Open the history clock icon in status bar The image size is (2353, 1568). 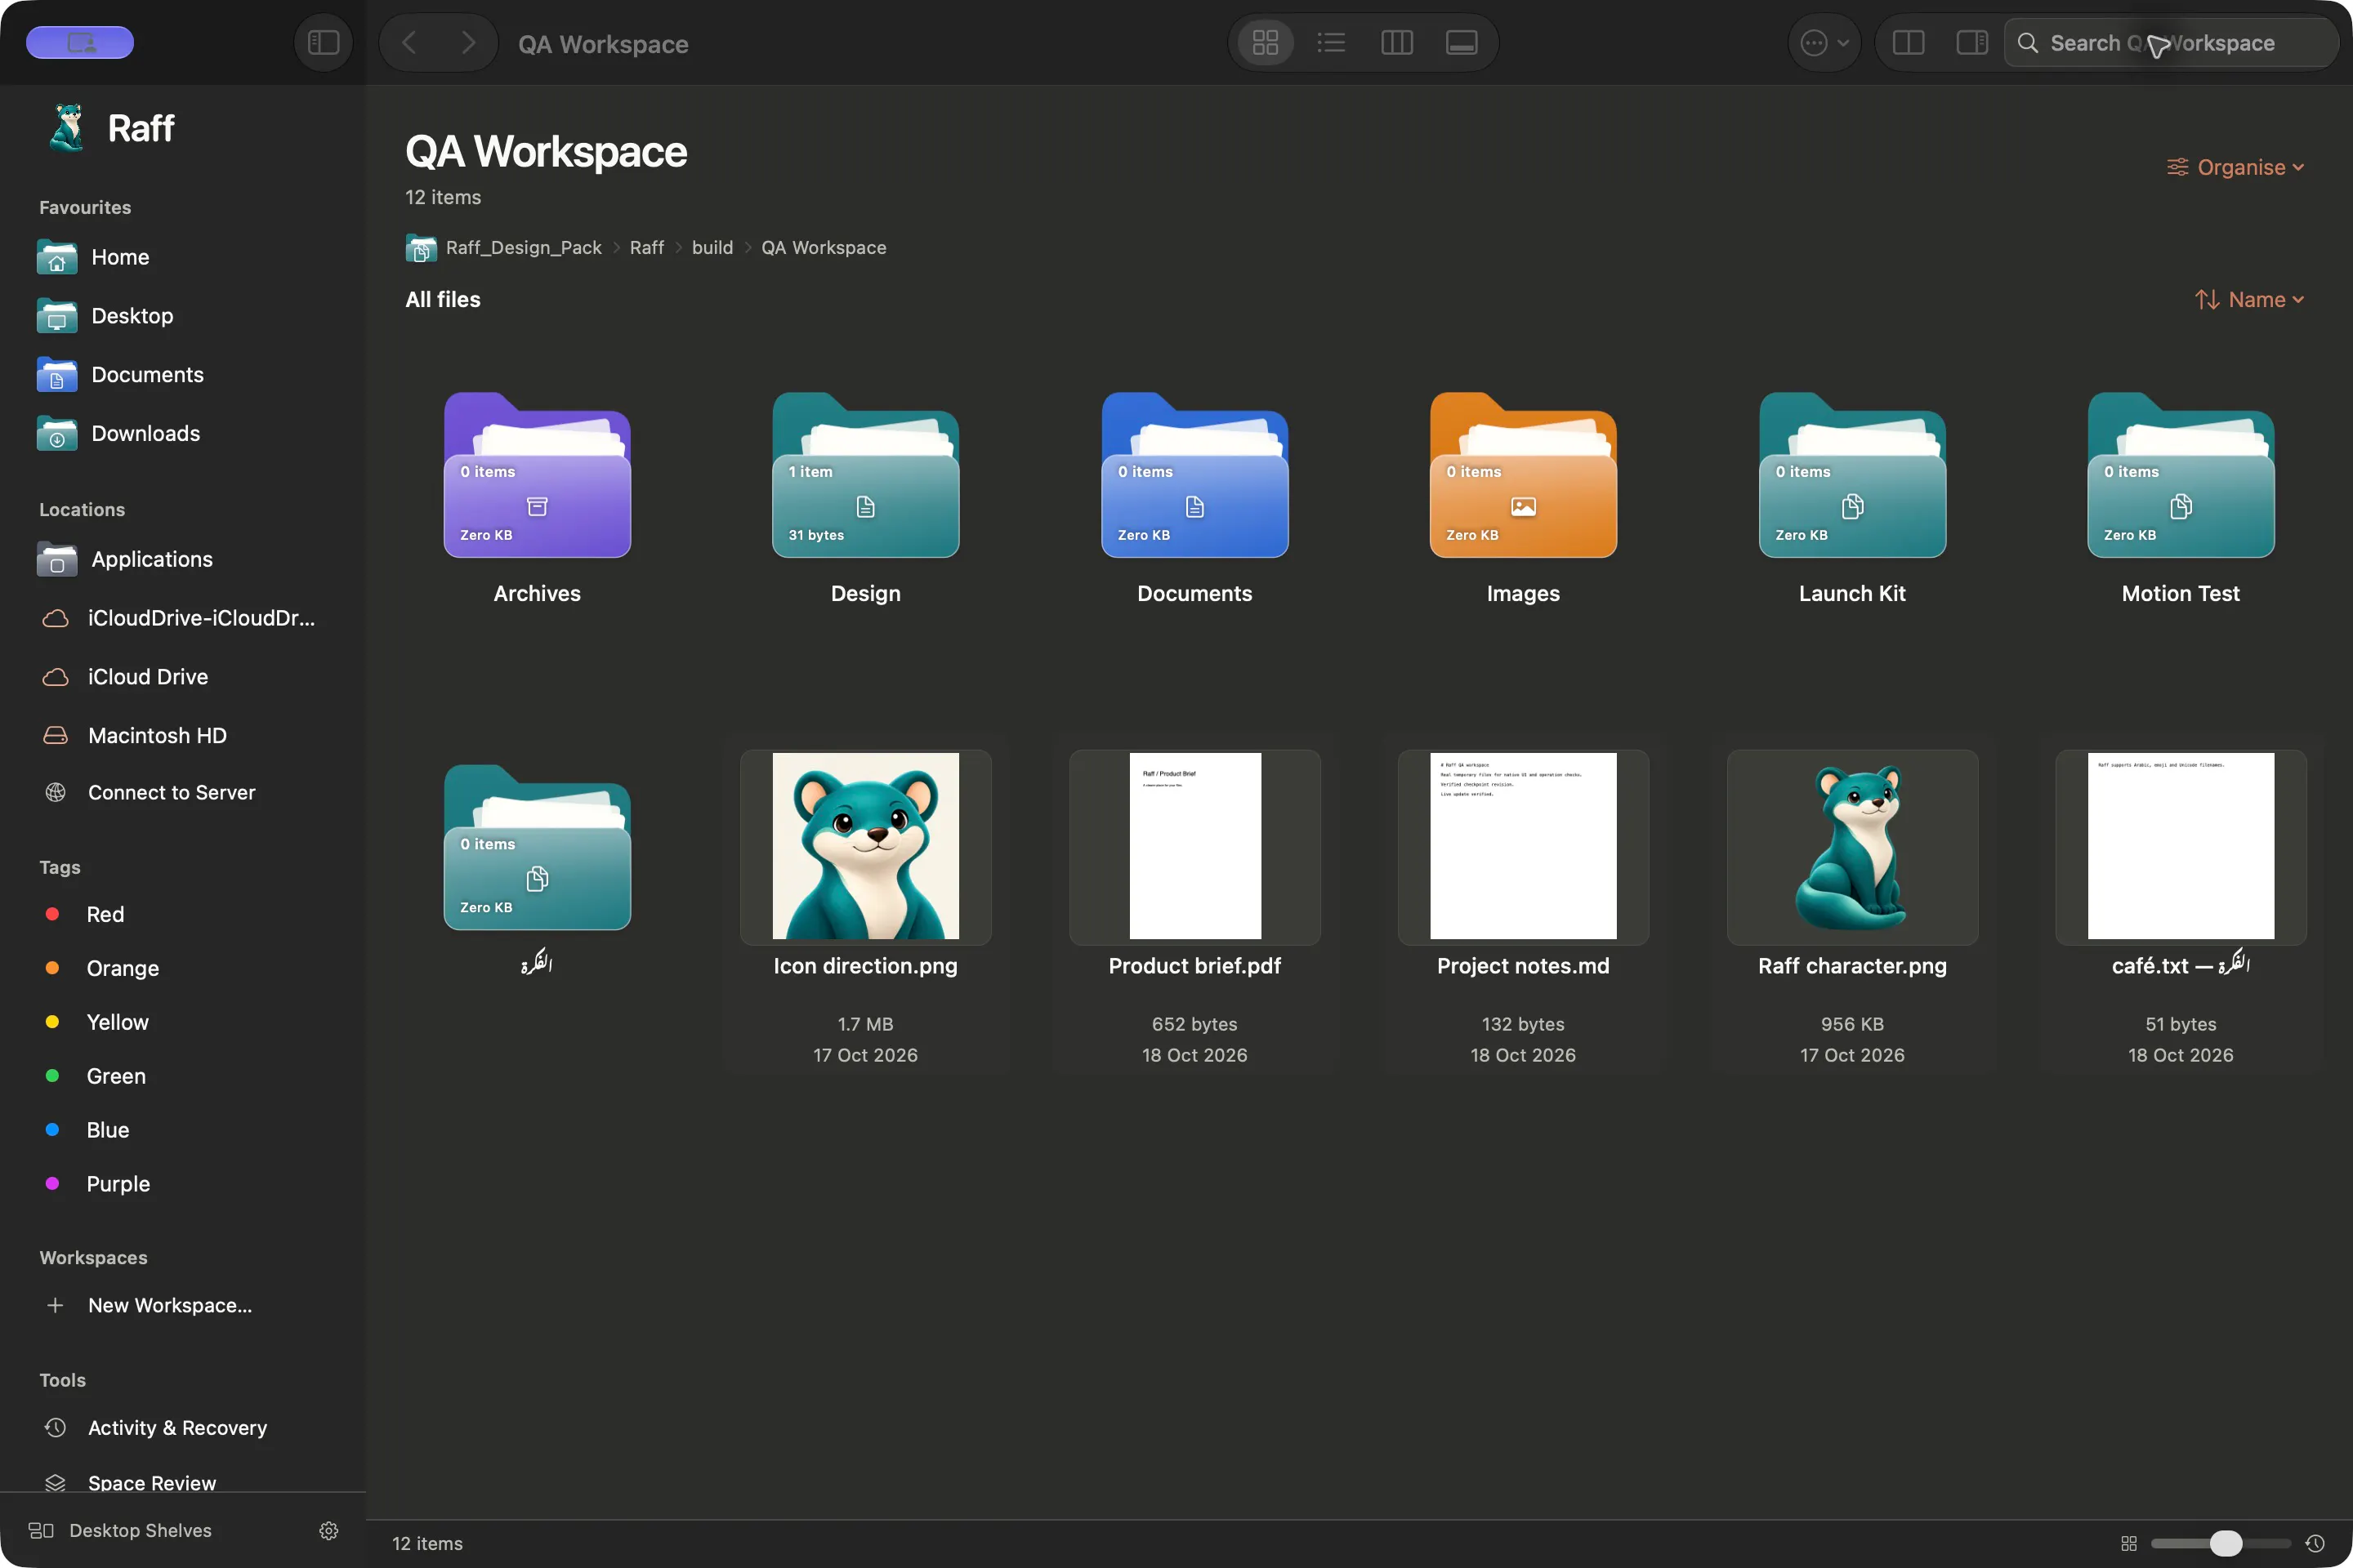point(2314,1543)
